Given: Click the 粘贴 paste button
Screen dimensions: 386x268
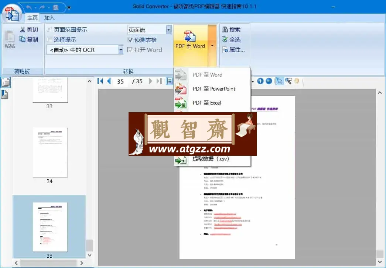Looking at the screenshot, I should (10, 39).
